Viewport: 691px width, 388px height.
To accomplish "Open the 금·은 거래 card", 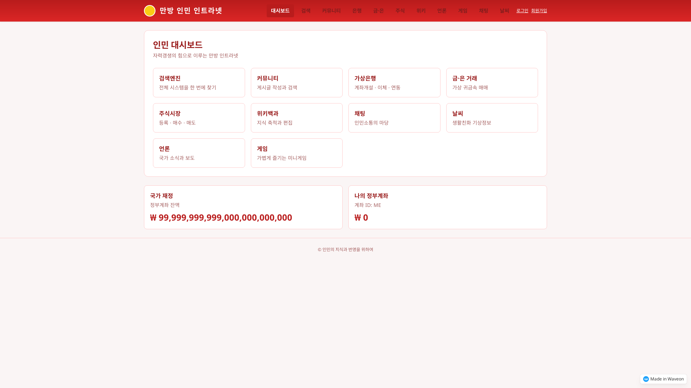I will point(492,83).
